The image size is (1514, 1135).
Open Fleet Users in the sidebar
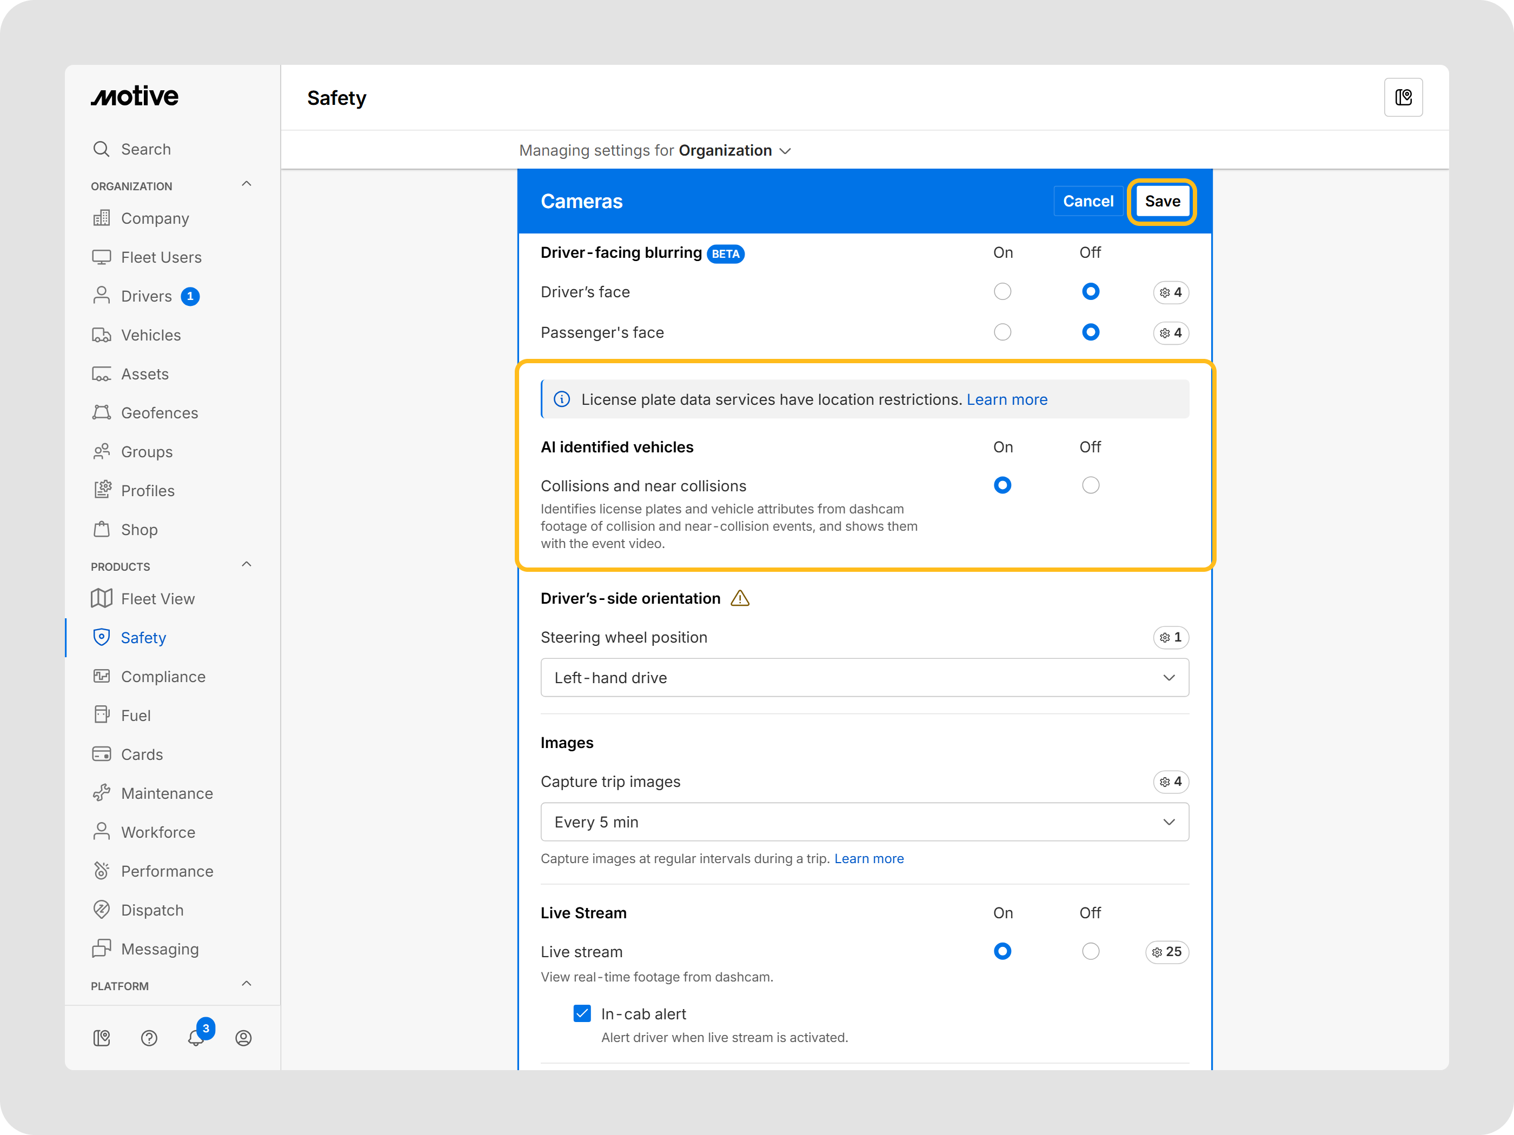pos(162,257)
